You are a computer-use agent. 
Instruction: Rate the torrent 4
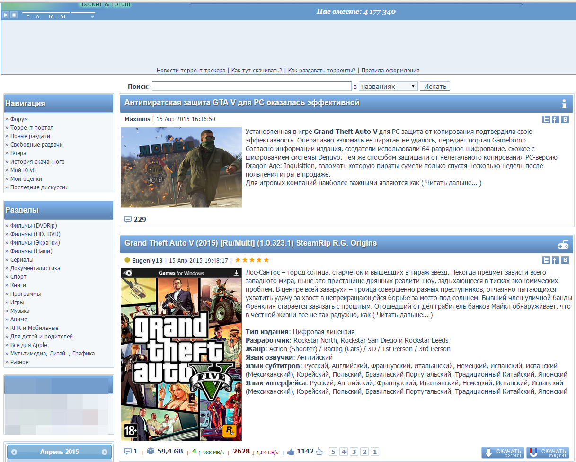tap(344, 452)
